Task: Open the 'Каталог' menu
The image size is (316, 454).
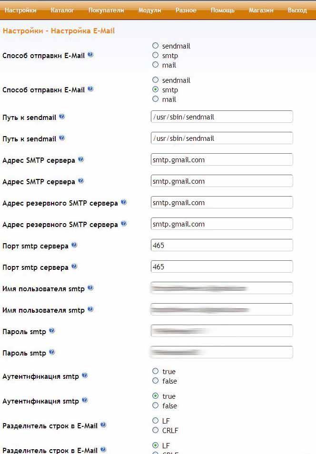Action: pos(62,10)
